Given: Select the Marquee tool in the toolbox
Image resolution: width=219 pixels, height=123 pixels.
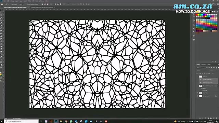Looking at the screenshot, I should point(1,13).
